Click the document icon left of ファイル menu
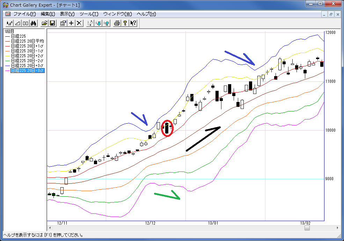Viewport: 344px width, 241px height. point(8,14)
